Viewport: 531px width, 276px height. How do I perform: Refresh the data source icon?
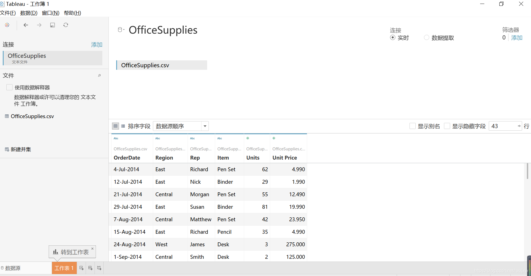66,25
